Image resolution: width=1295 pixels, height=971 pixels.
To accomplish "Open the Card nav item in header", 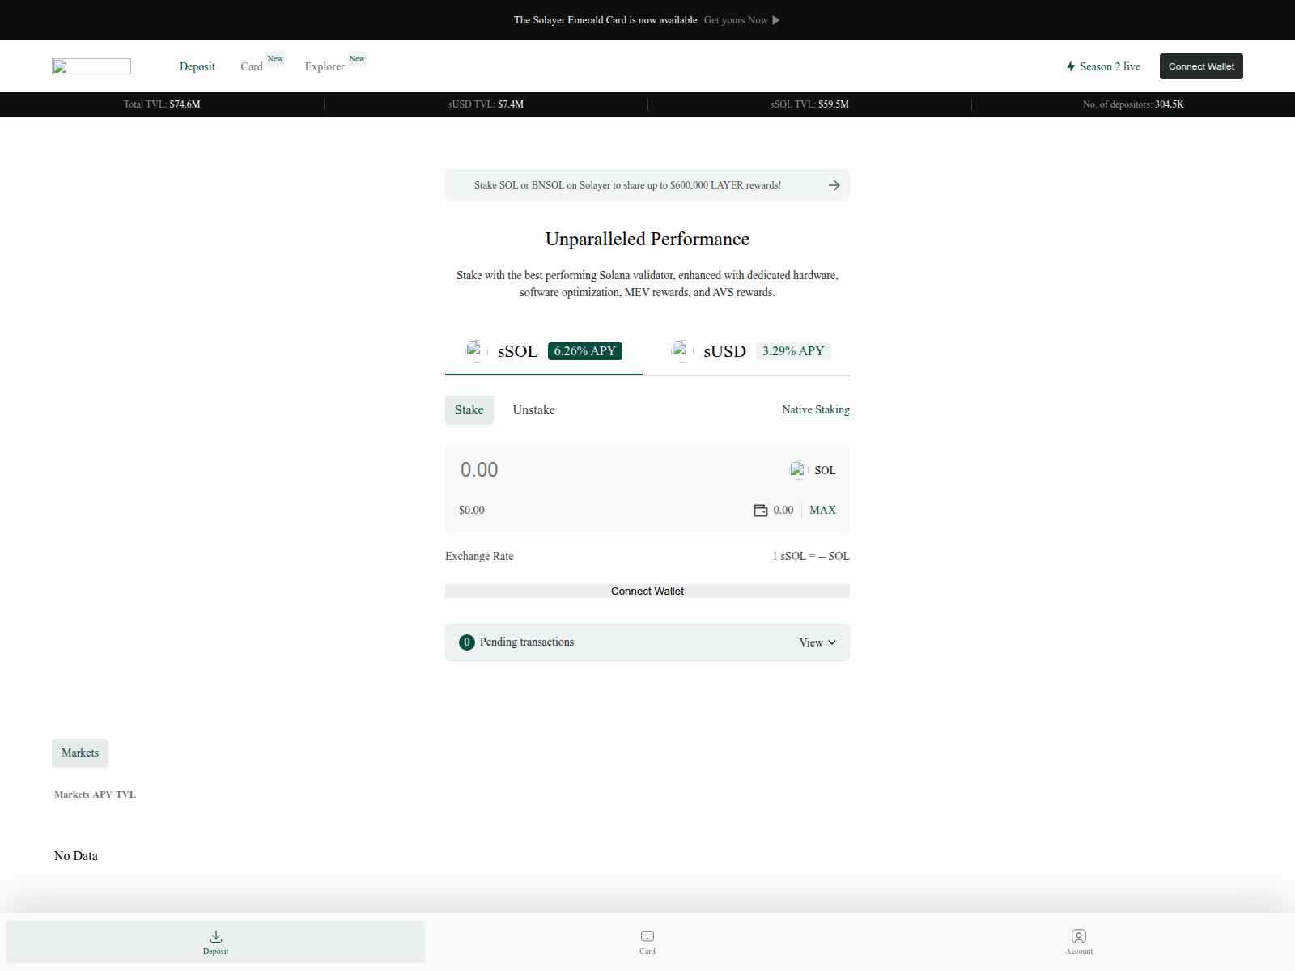I will tap(252, 66).
